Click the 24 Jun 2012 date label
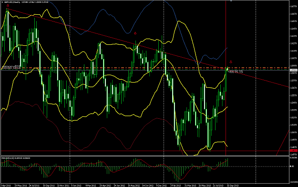This screenshot has height=187, width=298. pos(119,185)
